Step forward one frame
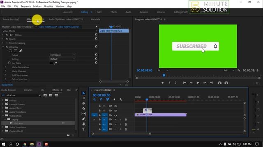Image resolution: width=263 pixels, height=147 pixels. pos(205,82)
